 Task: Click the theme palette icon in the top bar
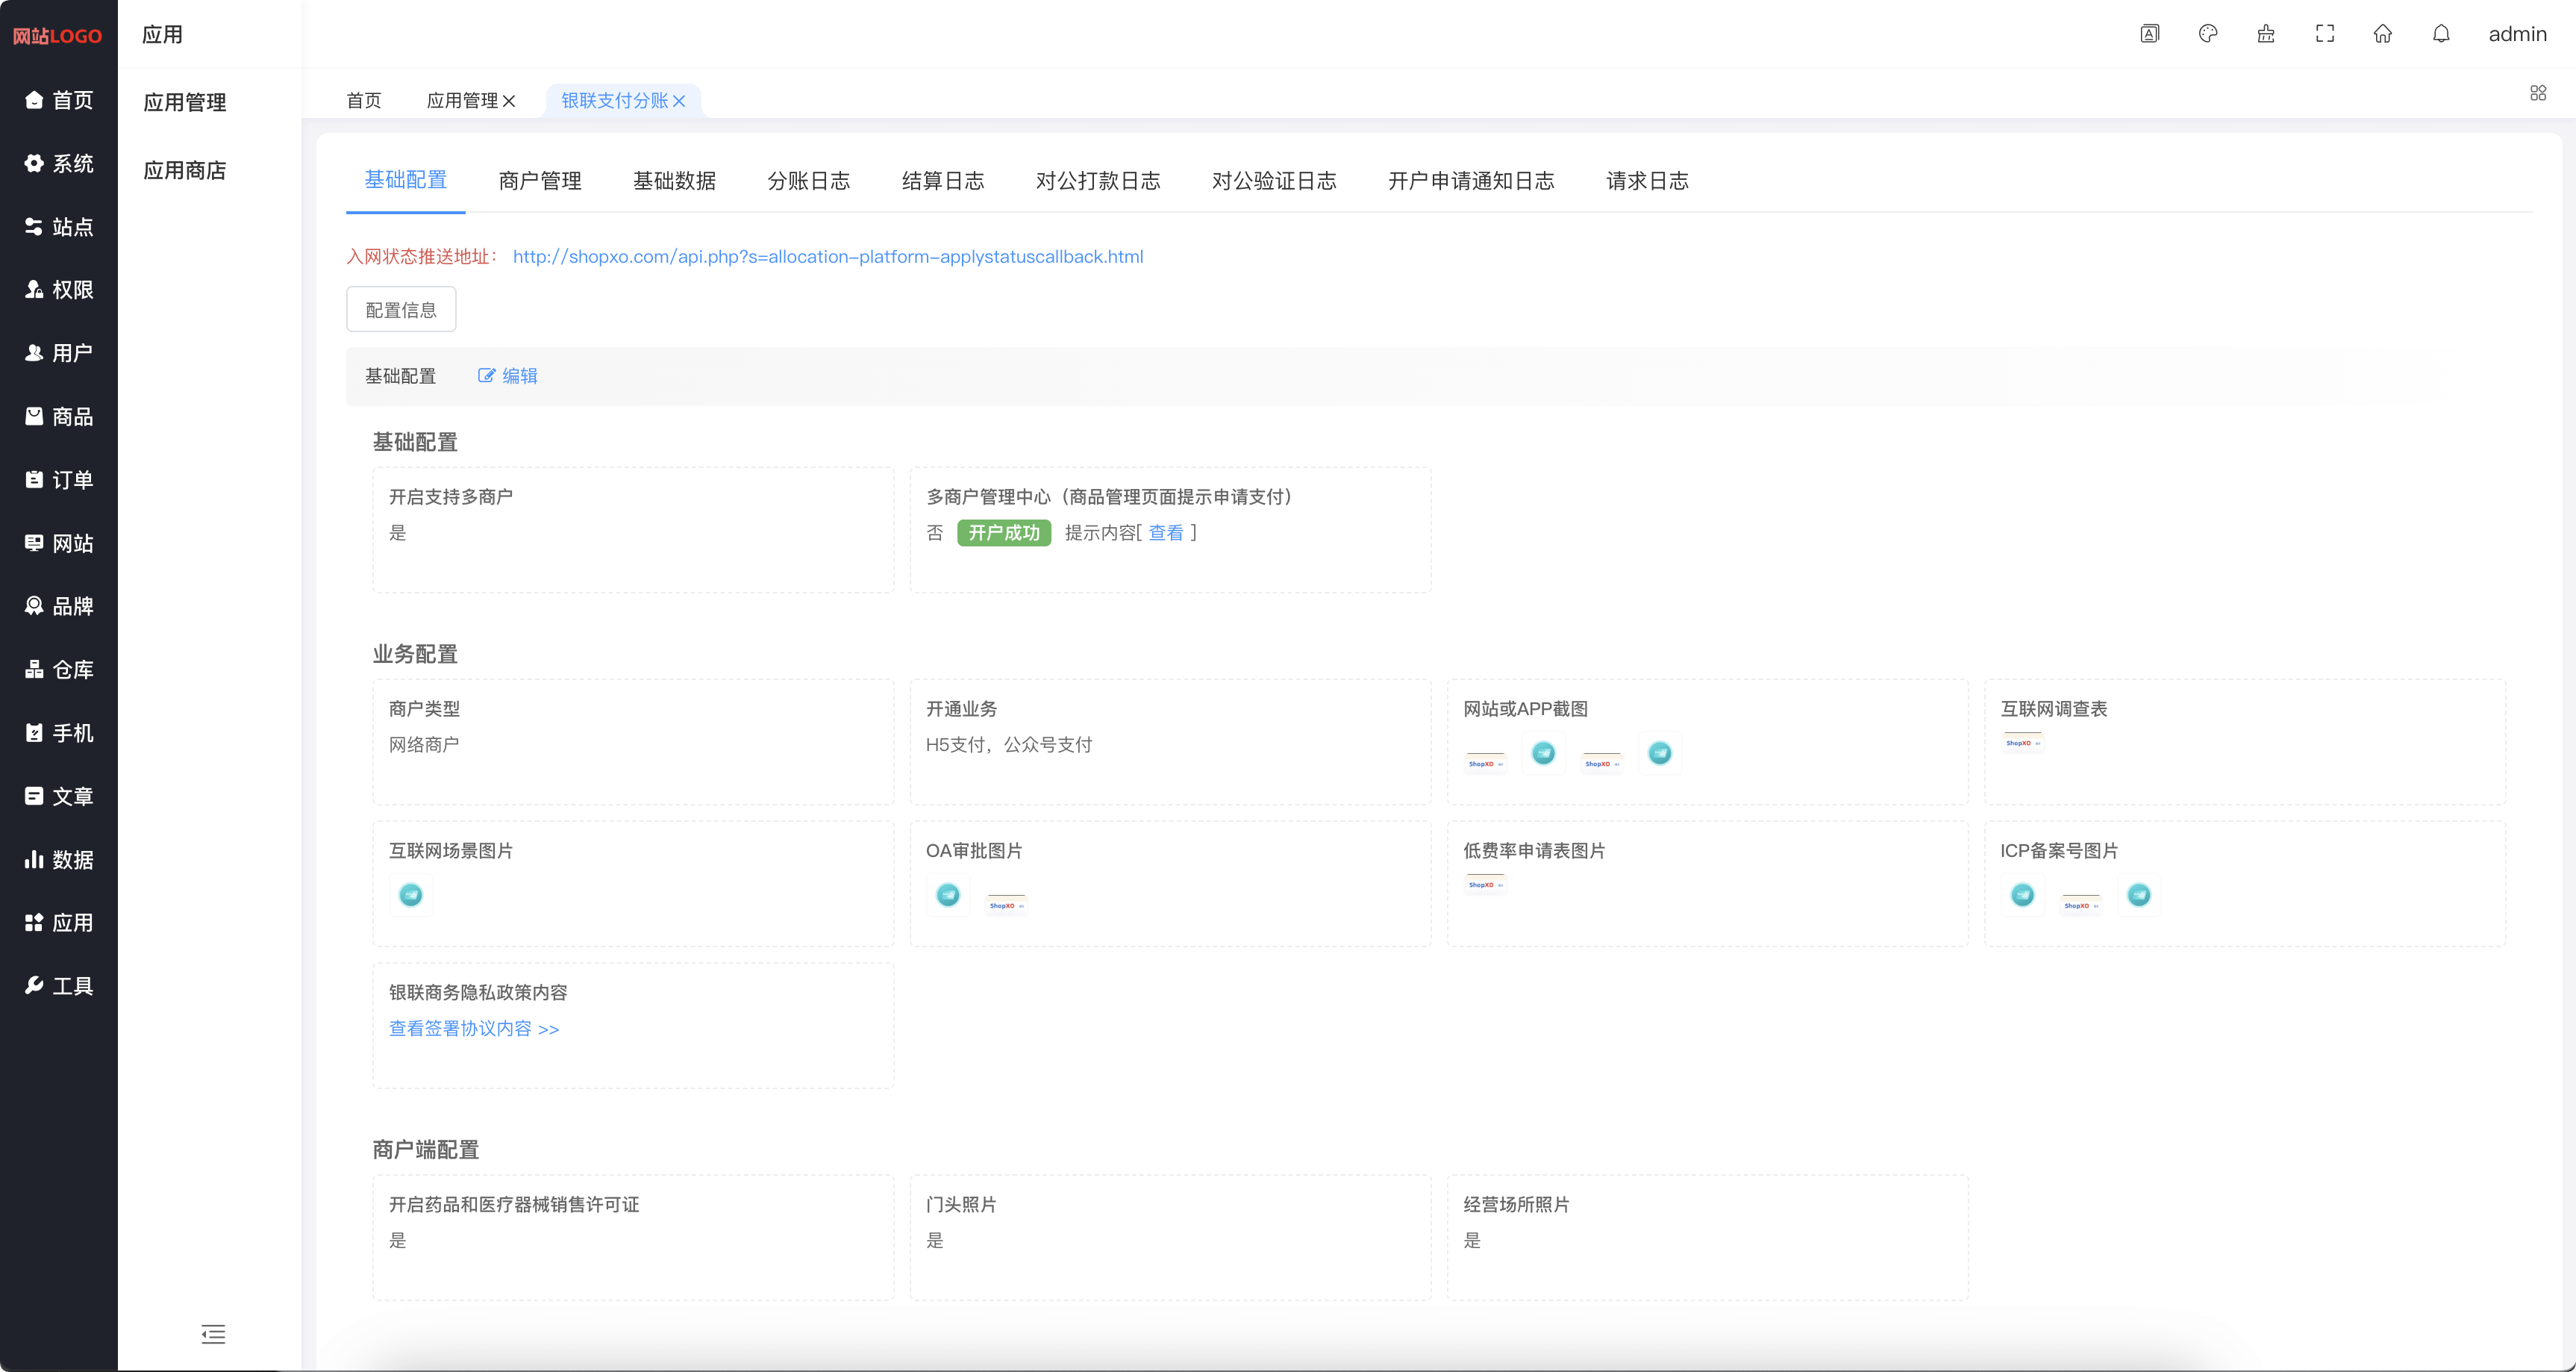tap(2209, 33)
